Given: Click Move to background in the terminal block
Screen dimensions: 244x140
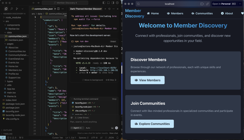Looking at the screenshot, I should pyautogui.click(x=93, y=80).
